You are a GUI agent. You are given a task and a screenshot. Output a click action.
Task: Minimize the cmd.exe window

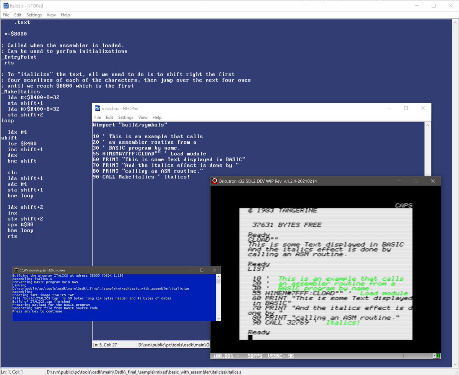[x=190, y=270]
